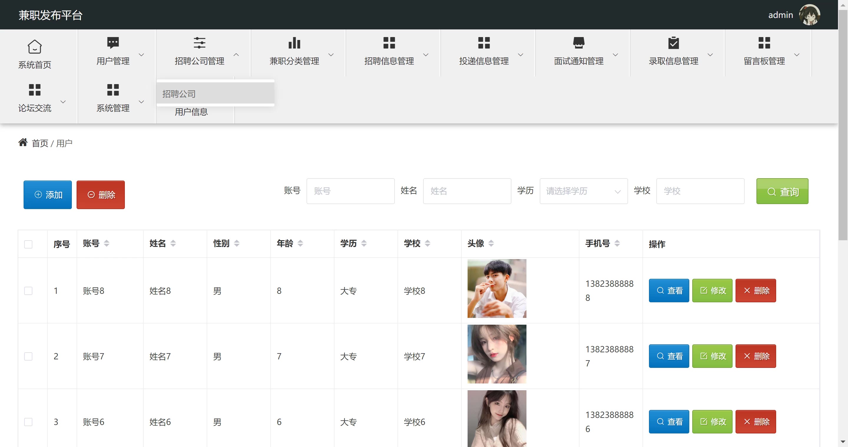Screen dimensions: 848x447
Task: Click 查看 for 账号8
Action: [669, 291]
